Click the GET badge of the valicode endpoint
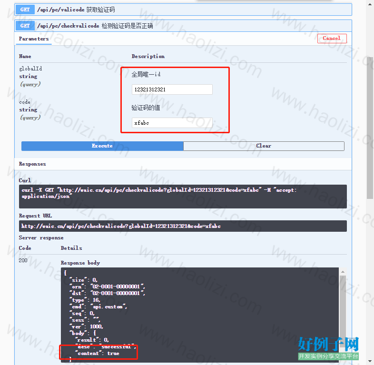374x365 pixels. click(25, 10)
